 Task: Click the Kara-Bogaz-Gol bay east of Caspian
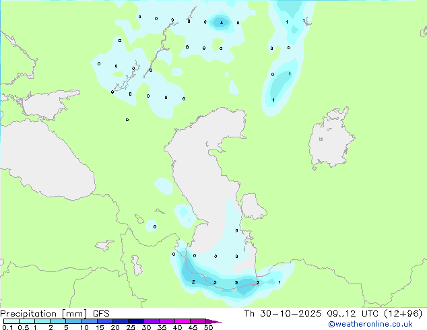[253, 206]
